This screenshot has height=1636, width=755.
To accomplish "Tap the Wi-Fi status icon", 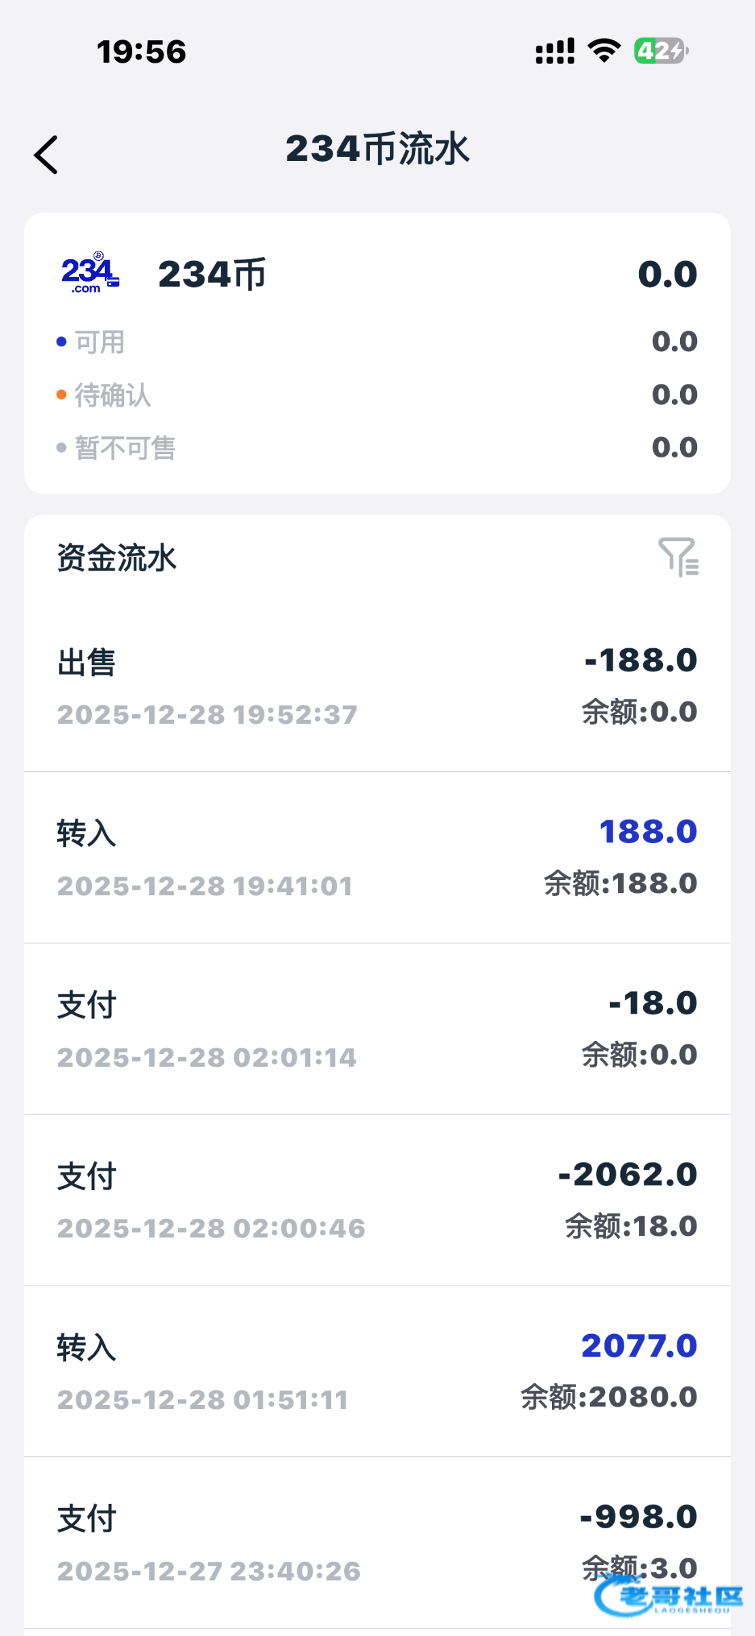I will click(x=604, y=51).
